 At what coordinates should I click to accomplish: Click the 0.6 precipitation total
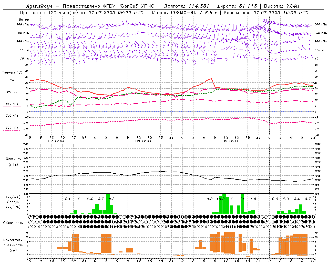coord(275,199)
